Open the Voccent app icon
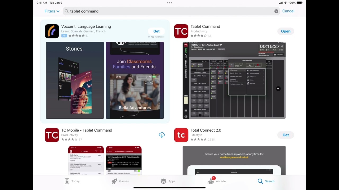The width and height of the screenshot is (339, 190). coord(52,31)
